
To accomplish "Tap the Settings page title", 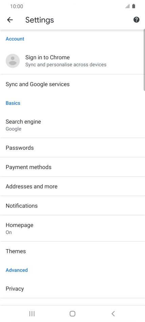I will coord(40,20).
